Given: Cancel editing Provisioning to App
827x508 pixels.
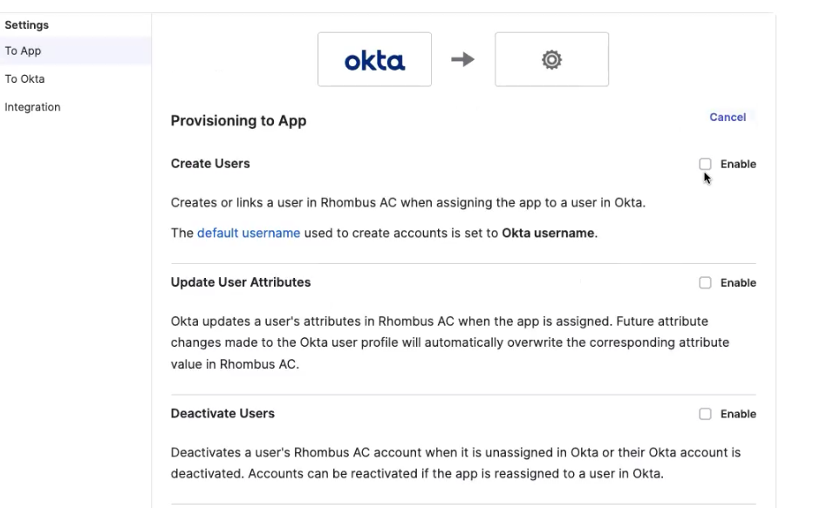Looking at the screenshot, I should click(728, 117).
